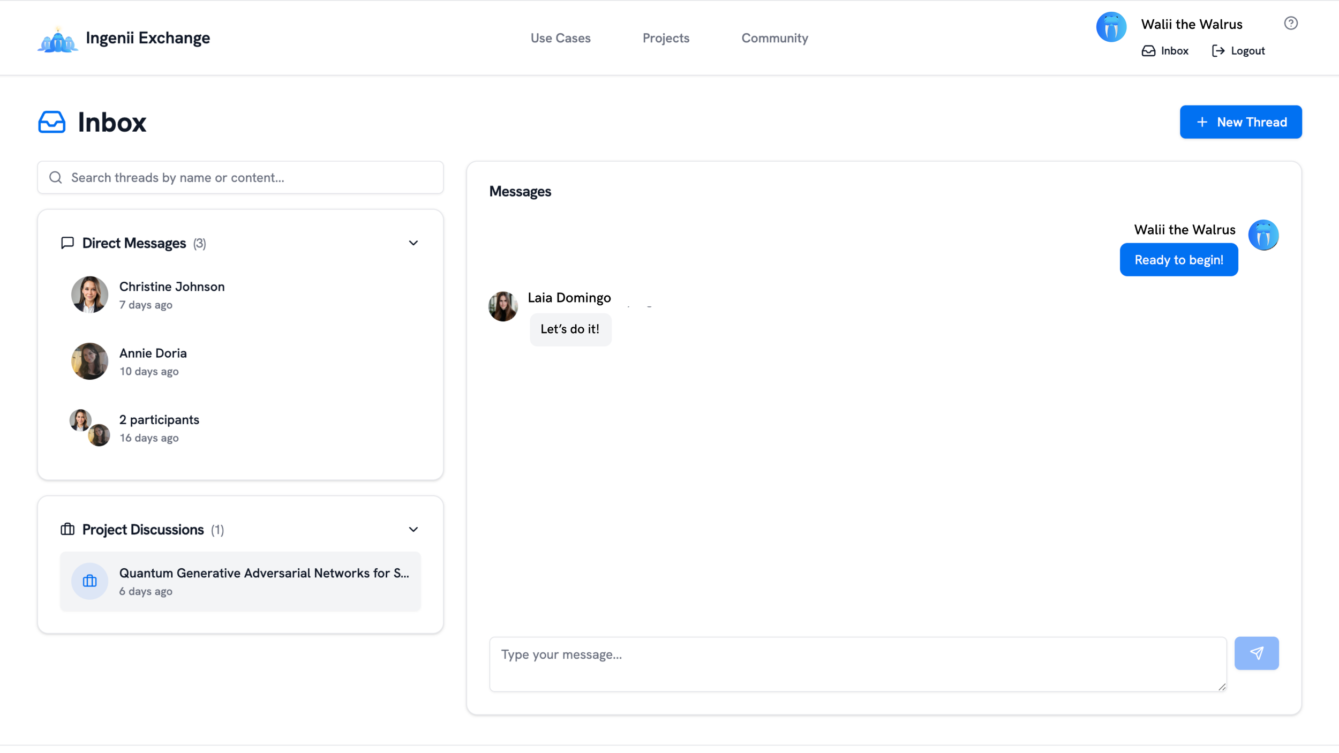
Task: Collapse the Direct Messages section
Action: pyautogui.click(x=413, y=243)
